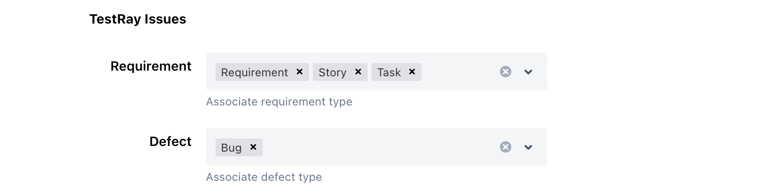The image size is (775, 194).
Task: Click the Story chip label
Action: pos(332,73)
